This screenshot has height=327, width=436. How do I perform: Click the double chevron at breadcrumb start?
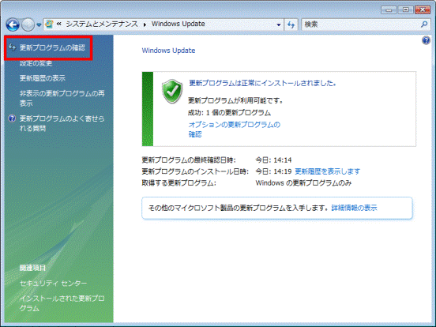tap(59, 24)
